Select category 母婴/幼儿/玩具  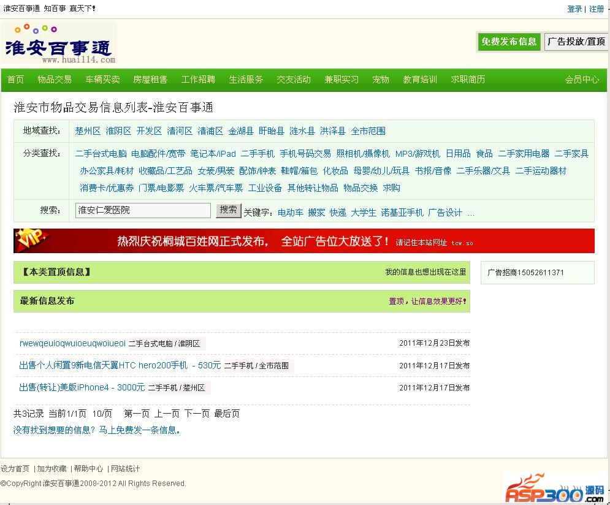382,171
